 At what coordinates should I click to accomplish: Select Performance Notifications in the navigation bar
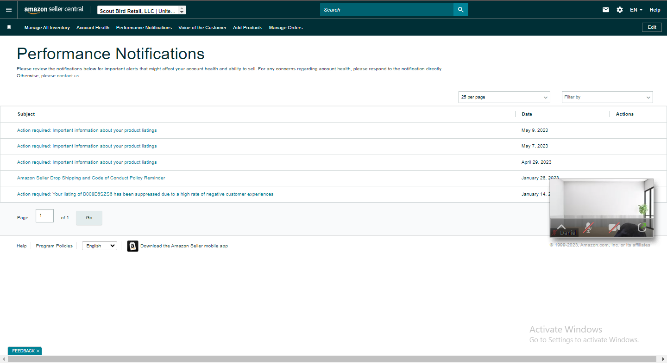tap(144, 28)
